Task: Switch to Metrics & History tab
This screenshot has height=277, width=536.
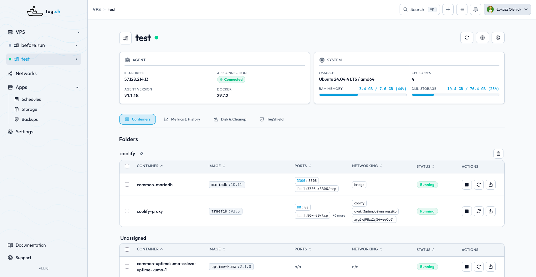Action: coord(182,119)
